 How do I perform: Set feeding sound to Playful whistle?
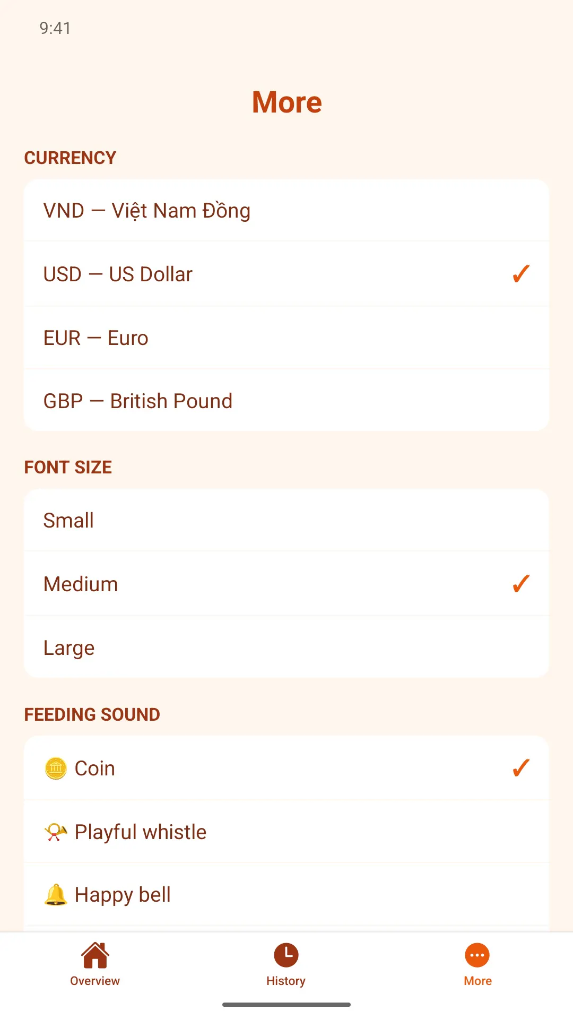286,832
